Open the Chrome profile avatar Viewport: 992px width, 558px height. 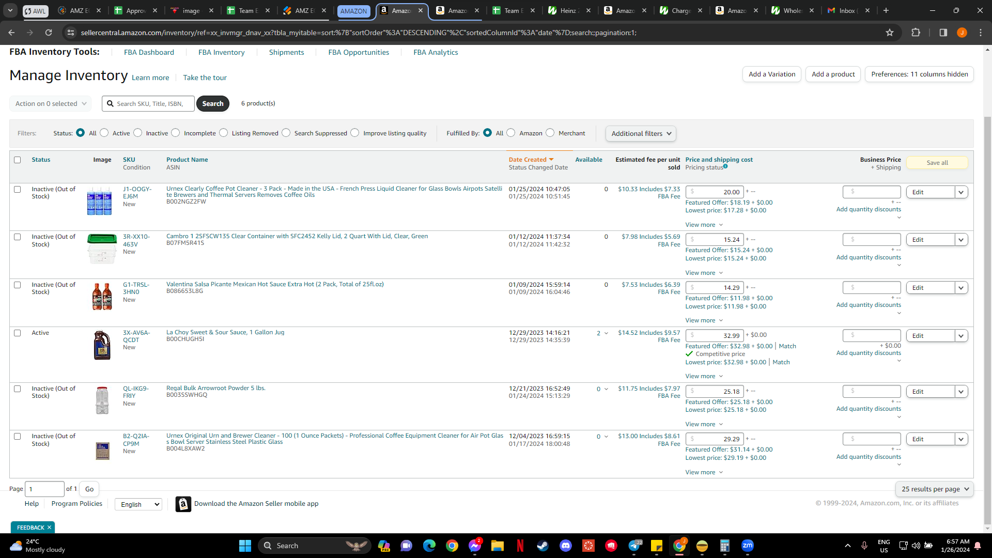click(962, 33)
